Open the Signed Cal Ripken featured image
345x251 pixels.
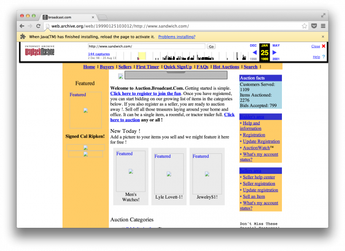pyautogui.click(x=86, y=110)
